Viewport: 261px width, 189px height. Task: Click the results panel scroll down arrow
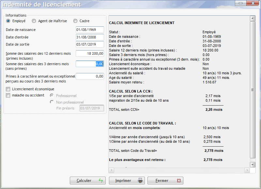tap(253, 164)
